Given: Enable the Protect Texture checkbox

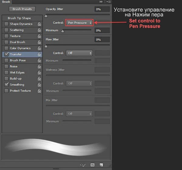Looking at the screenshot, I should pyautogui.click(x=6, y=91).
